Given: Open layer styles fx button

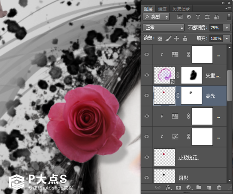Looking at the screenshot, I should tap(169, 188).
